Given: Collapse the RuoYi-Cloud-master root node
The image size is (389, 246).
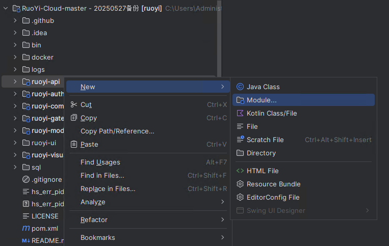Looking at the screenshot, I should [6, 9].
